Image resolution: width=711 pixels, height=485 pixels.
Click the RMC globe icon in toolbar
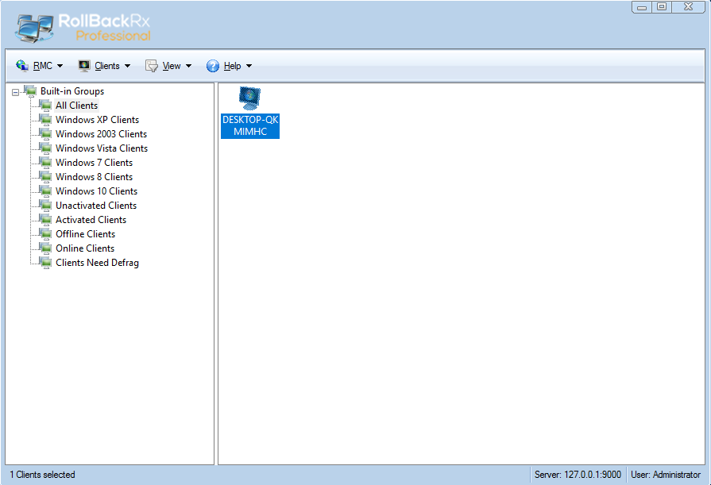(21, 66)
